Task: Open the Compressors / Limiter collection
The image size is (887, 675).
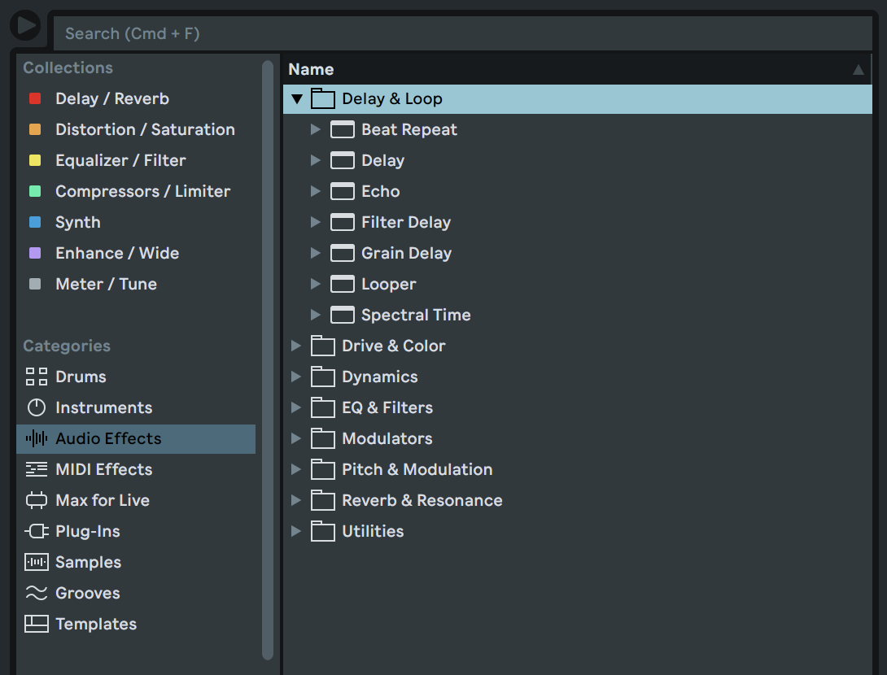Action: click(142, 191)
